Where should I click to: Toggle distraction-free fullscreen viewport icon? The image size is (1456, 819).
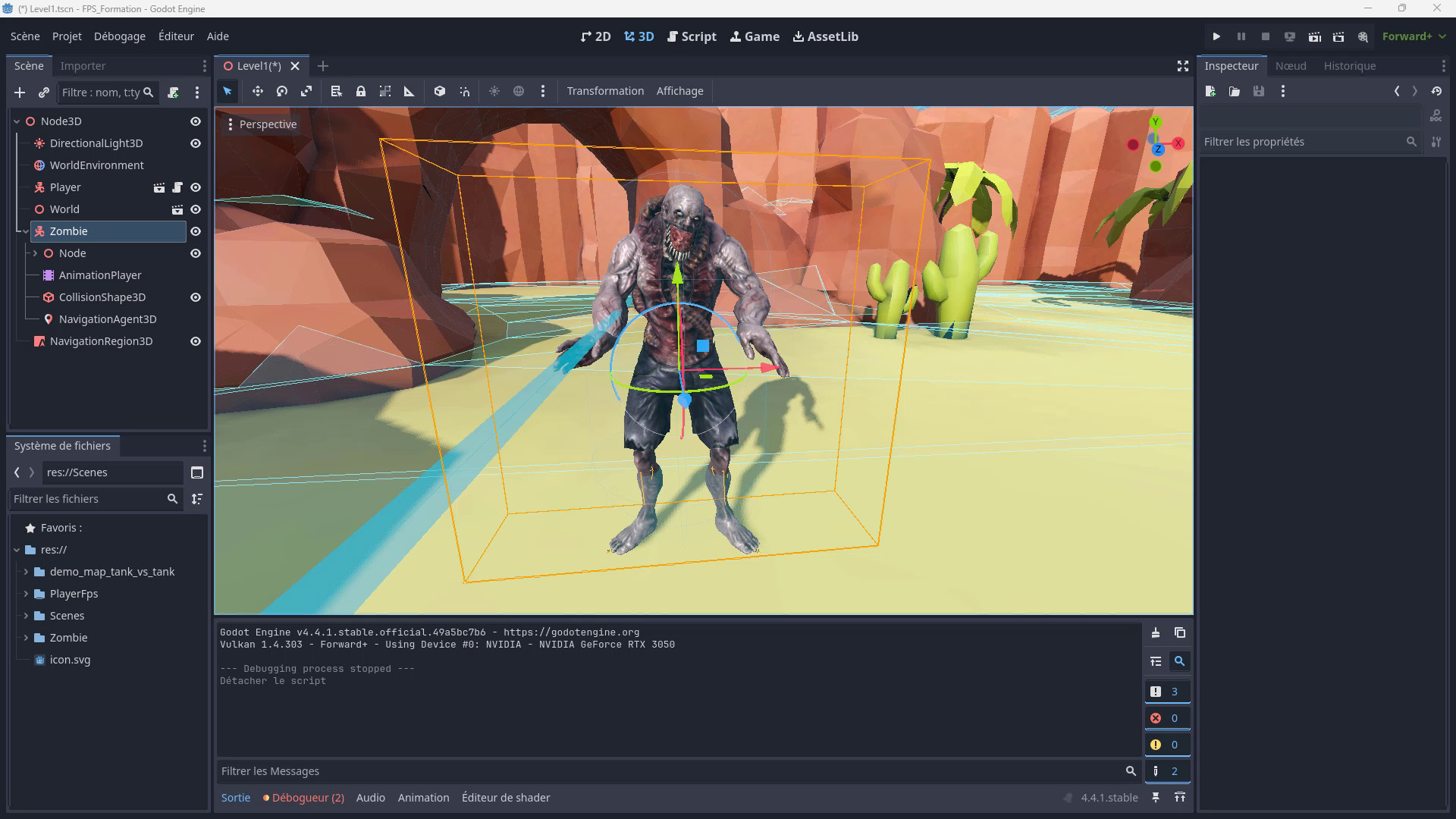point(1182,66)
